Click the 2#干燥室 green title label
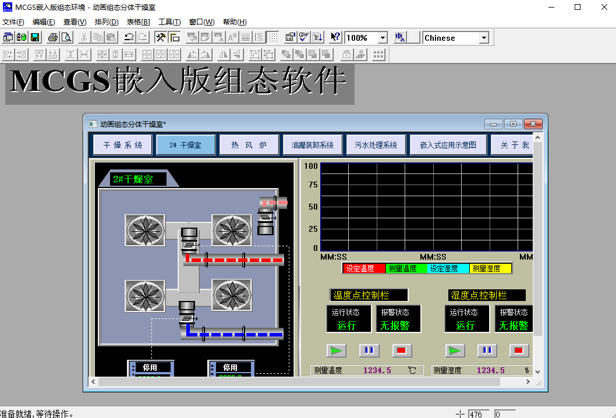Image resolution: width=616 pixels, height=418 pixels. tap(138, 179)
